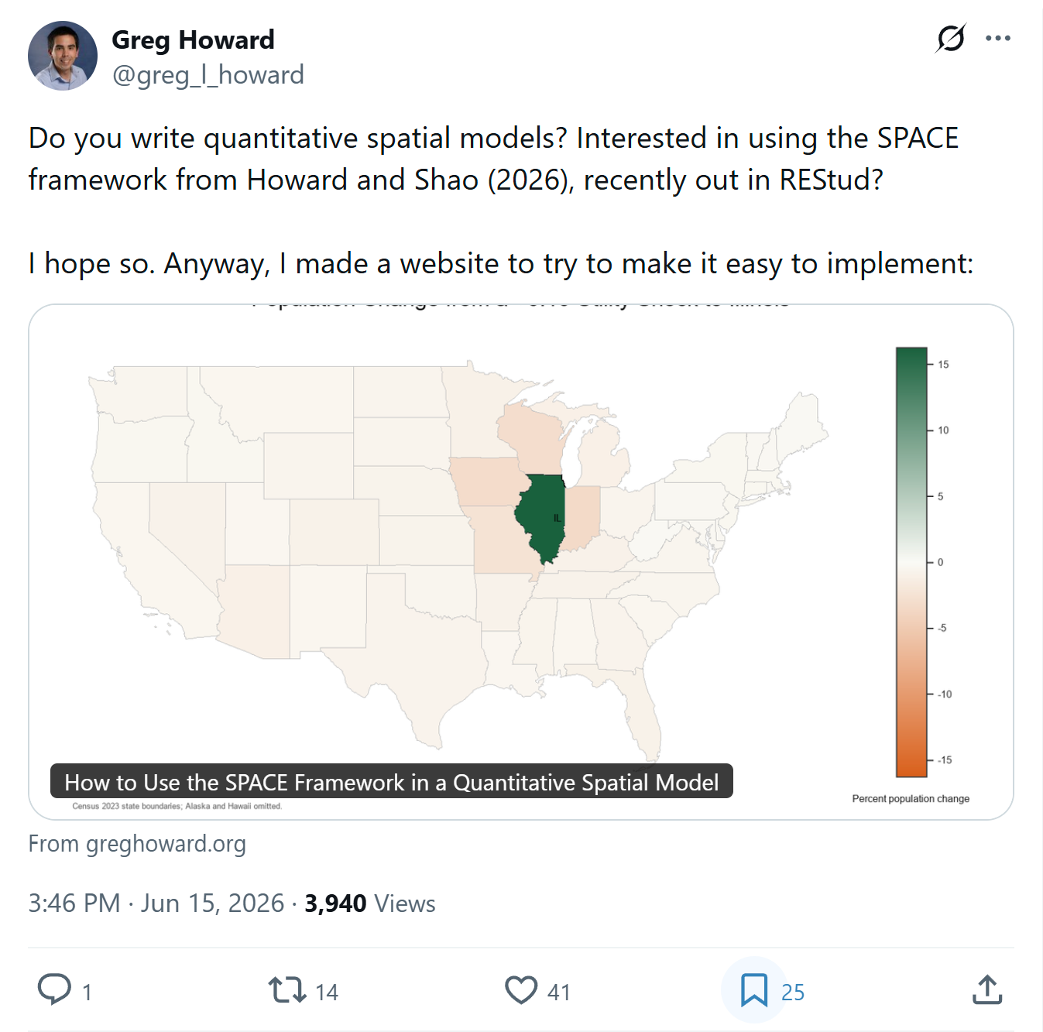Click the reply count number 1
This screenshot has width=1043, height=1032.
point(87,993)
